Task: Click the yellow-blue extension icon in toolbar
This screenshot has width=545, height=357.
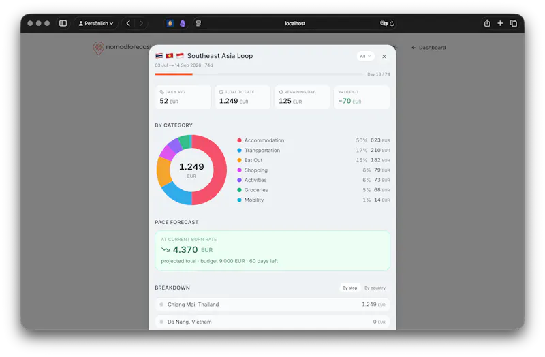Action: pyautogui.click(x=170, y=23)
